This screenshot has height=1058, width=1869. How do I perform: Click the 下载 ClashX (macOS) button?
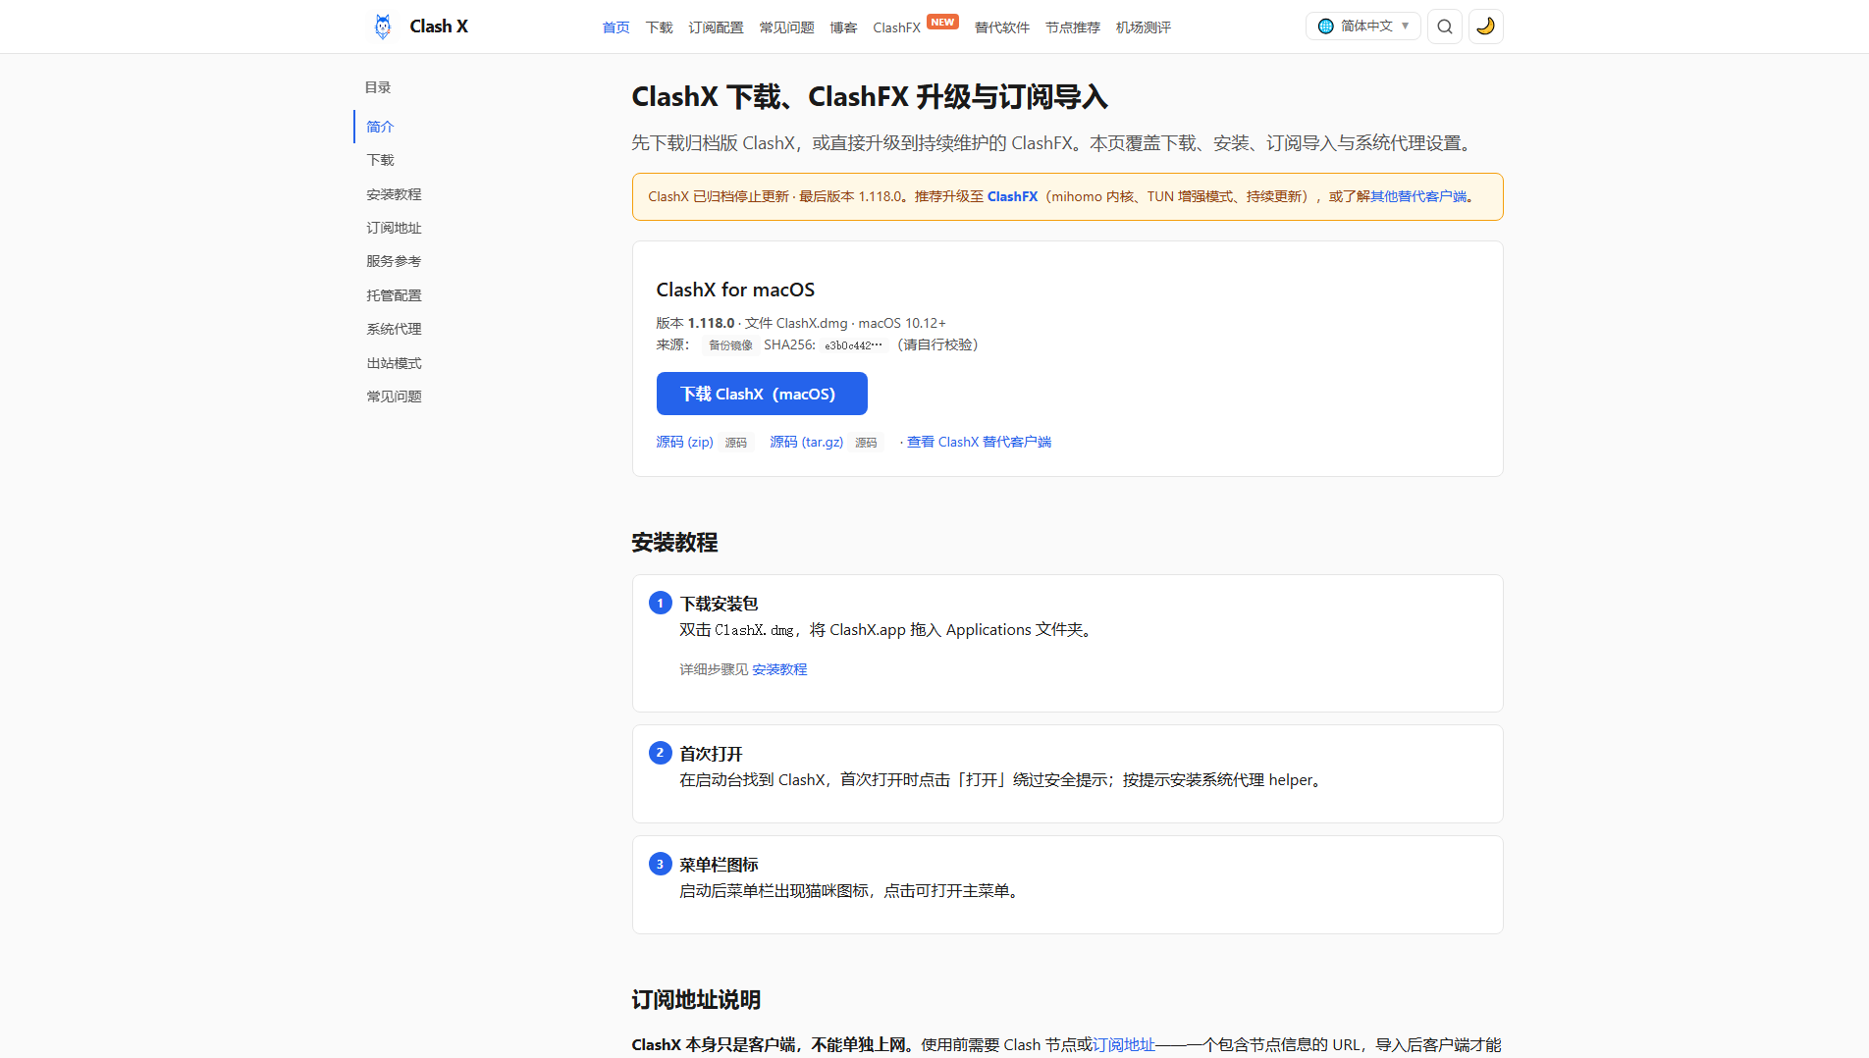pos(762,394)
